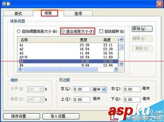Click the 左(L) margin input field
This screenshot has width=164, height=122.
(82, 89)
